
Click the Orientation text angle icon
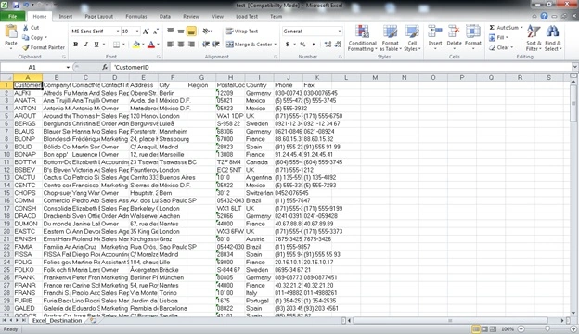[x=206, y=32]
